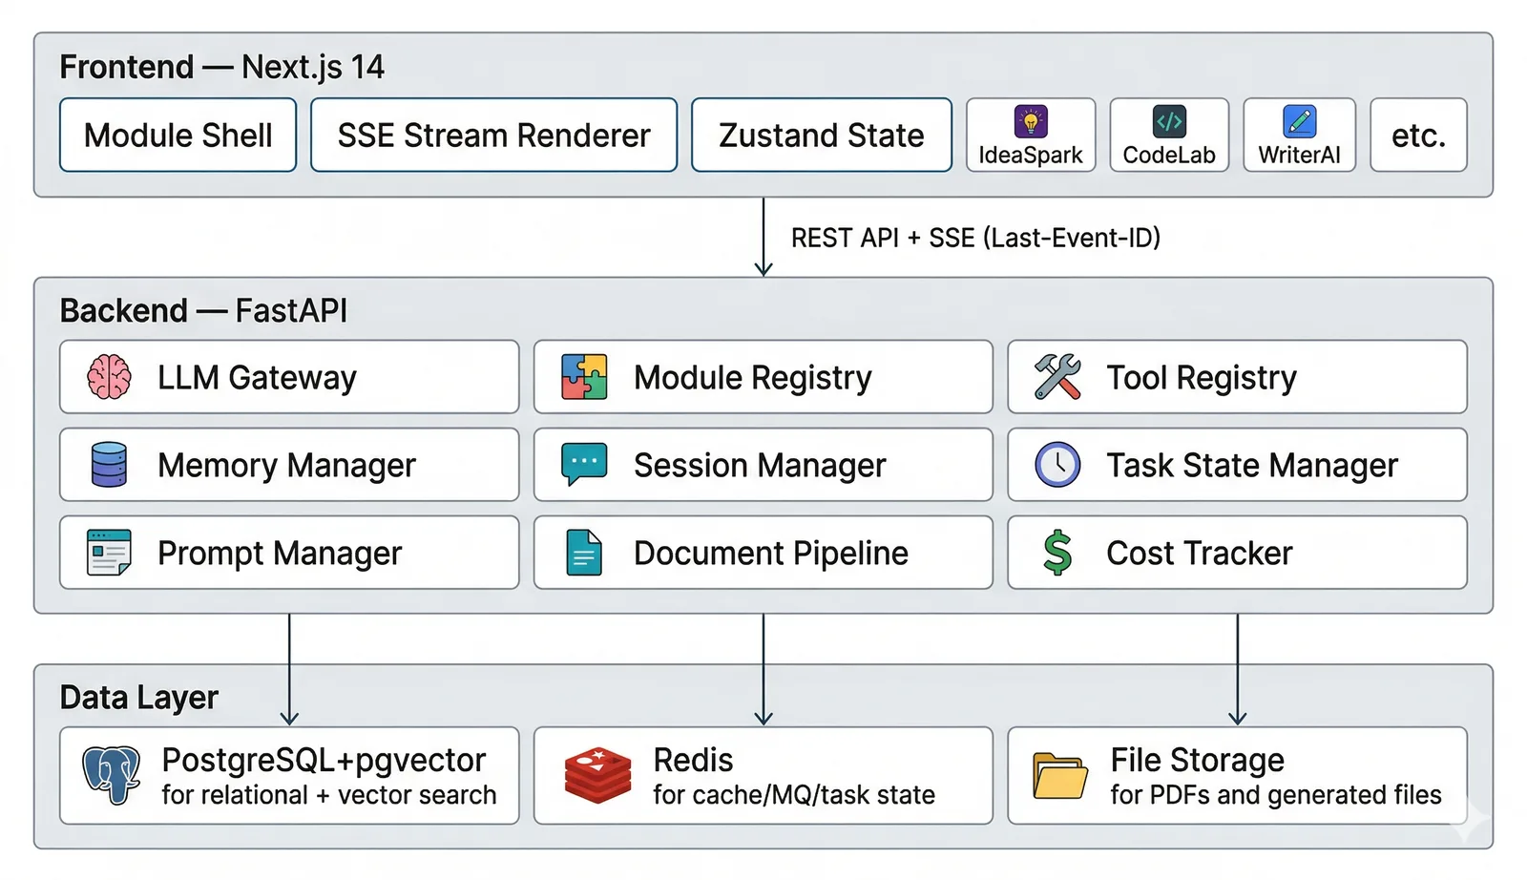The width and height of the screenshot is (1527, 880).
Task: Open the IdeaSpark module tile
Action: tap(1031, 136)
